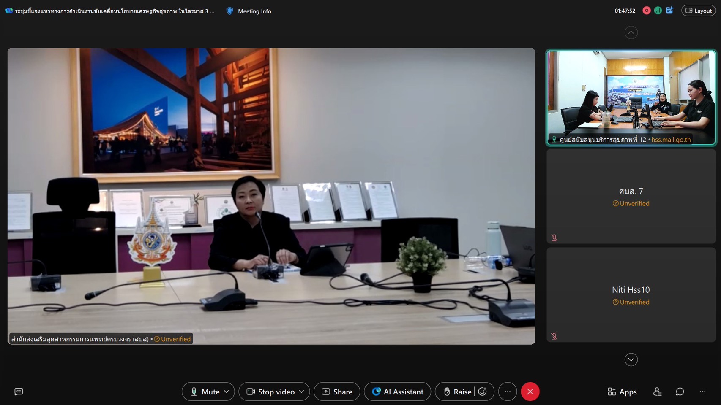Open the participants panel icon

[x=657, y=391]
